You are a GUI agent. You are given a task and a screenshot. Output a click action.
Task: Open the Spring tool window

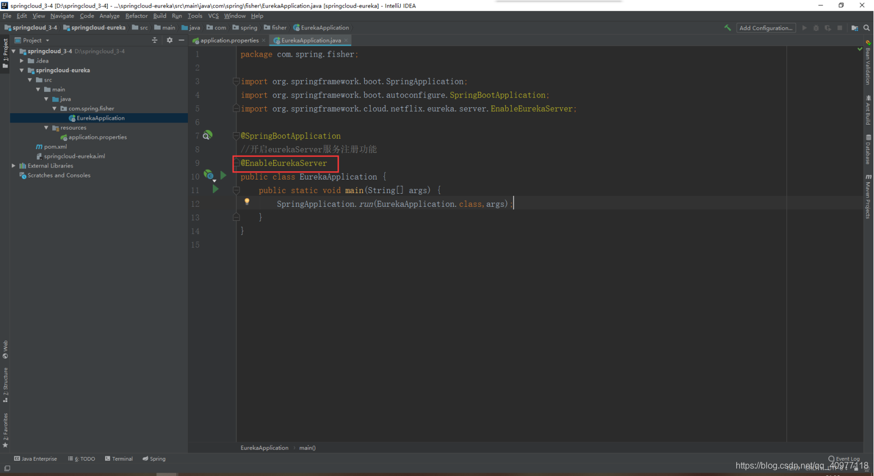coord(154,459)
